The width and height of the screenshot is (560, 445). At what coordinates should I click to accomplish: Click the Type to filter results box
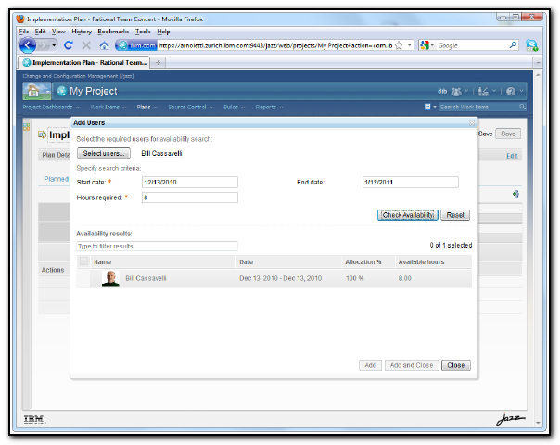pos(157,246)
